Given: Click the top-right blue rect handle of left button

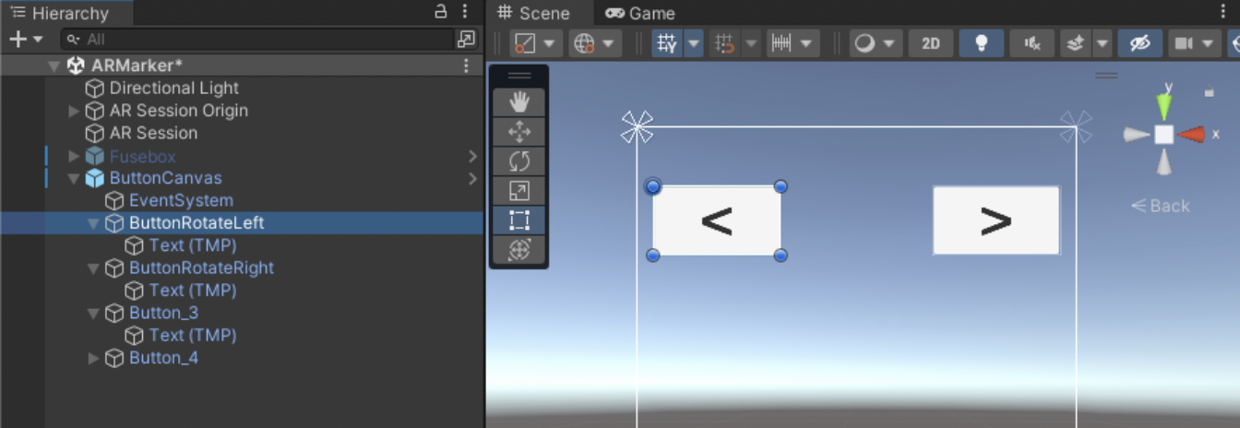Looking at the screenshot, I should (x=781, y=186).
